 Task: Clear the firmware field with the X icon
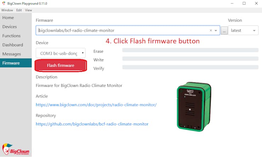211,30
